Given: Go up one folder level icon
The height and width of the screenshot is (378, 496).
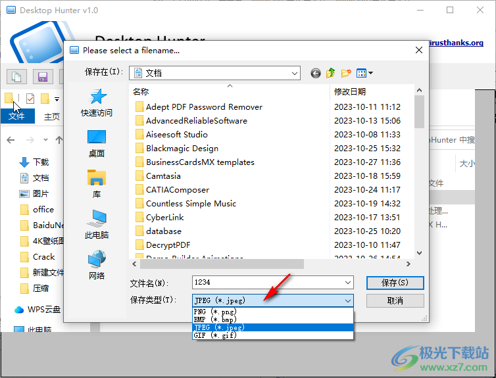Looking at the screenshot, I should click(331, 73).
